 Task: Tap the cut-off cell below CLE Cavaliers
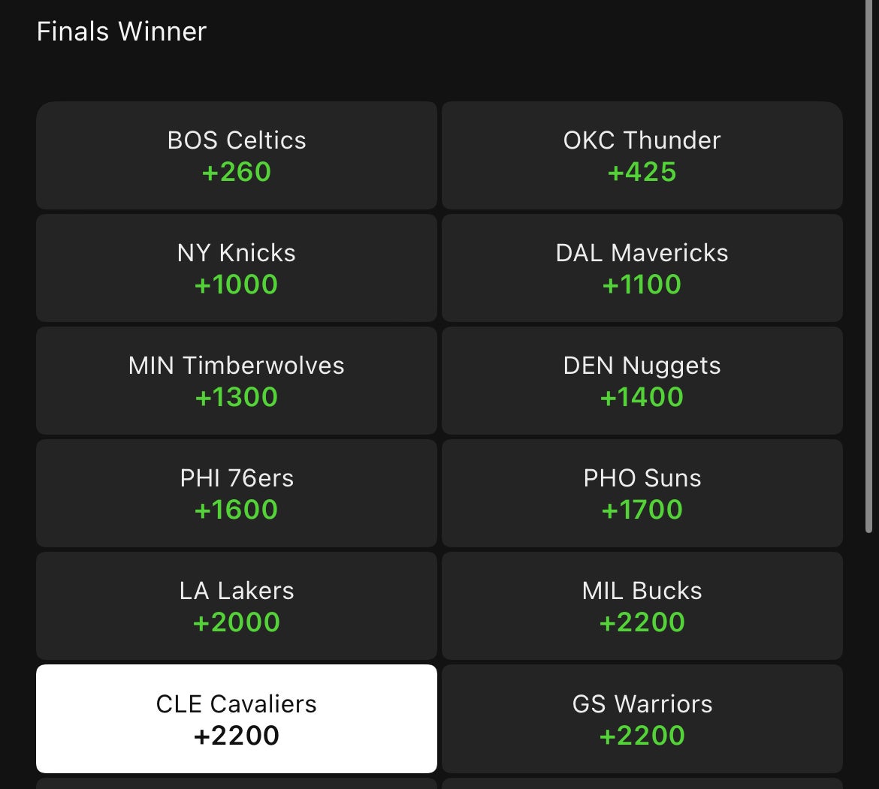pos(237,784)
